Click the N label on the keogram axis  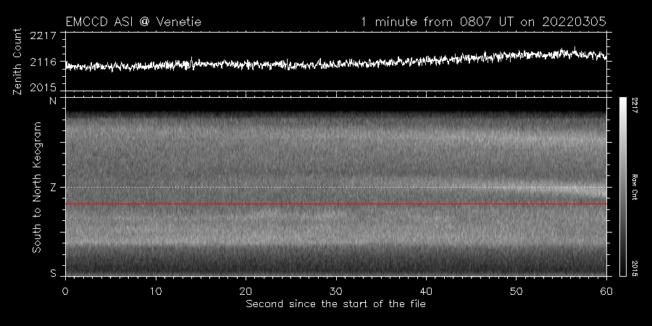click(x=53, y=101)
